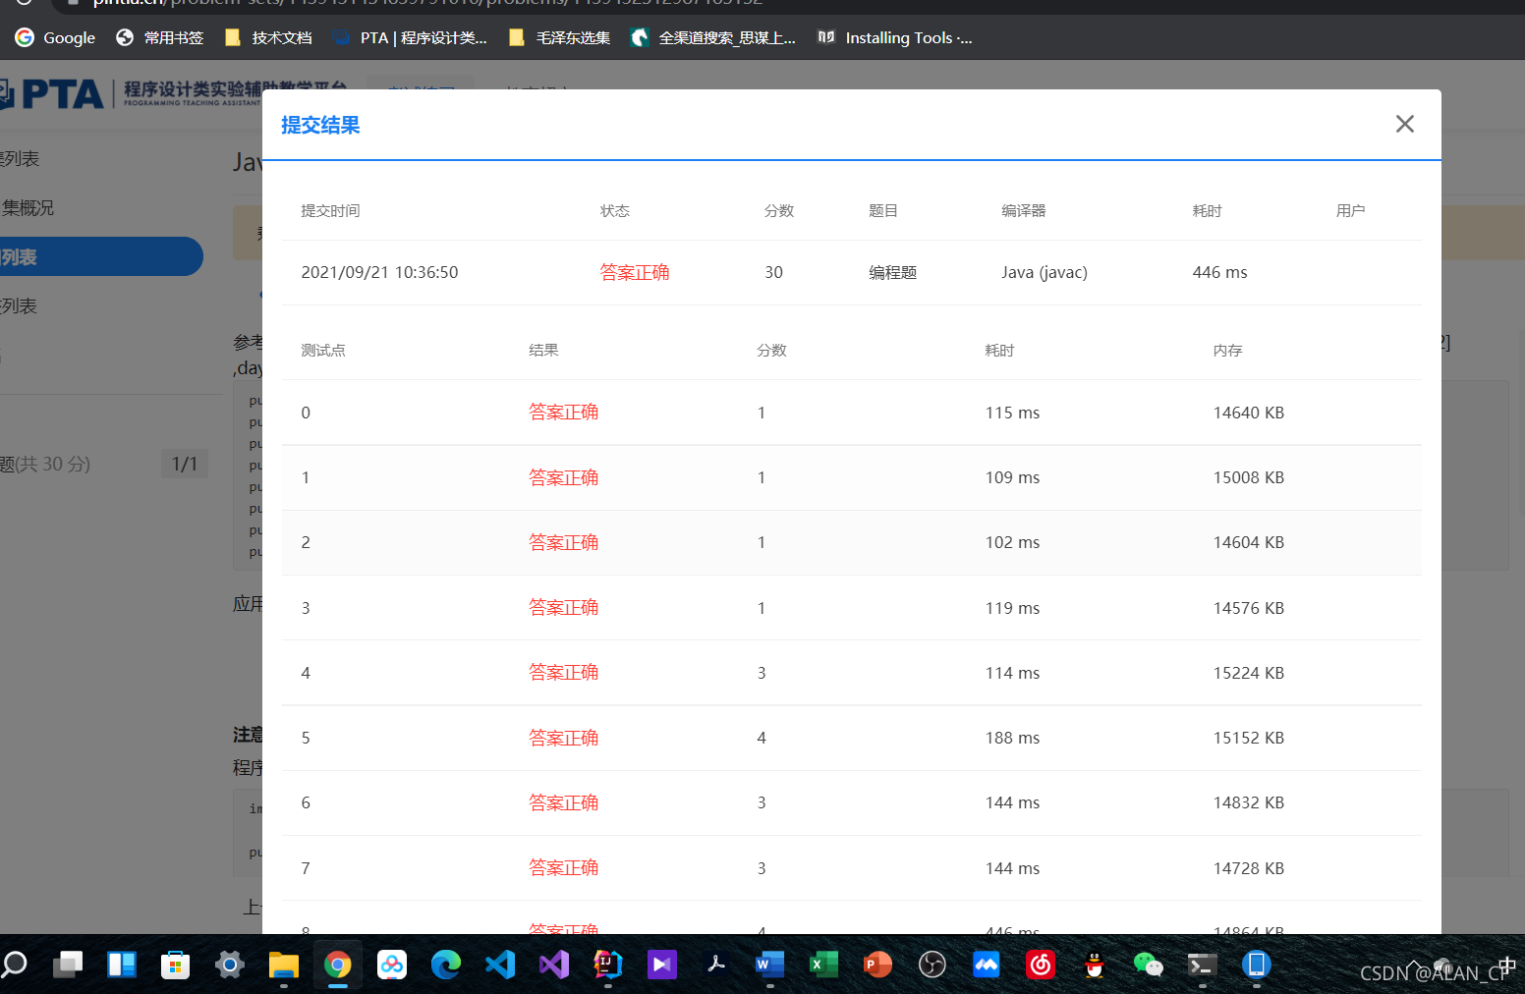This screenshot has height=994, width=1525.
Task: Click the 提交时间 column header
Action: (x=330, y=211)
